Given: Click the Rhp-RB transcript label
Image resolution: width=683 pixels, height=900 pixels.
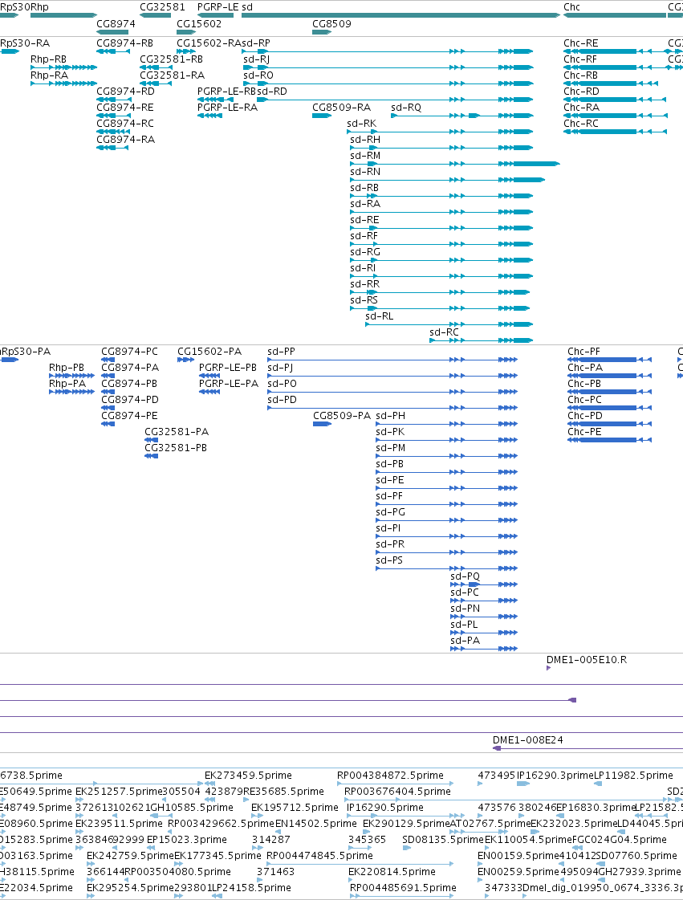Looking at the screenshot, I should (48, 59).
